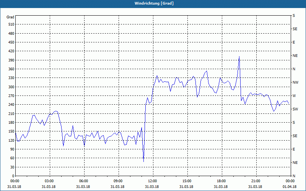Click the '420' y-axis value
The image size is (306, 191).
11,51
